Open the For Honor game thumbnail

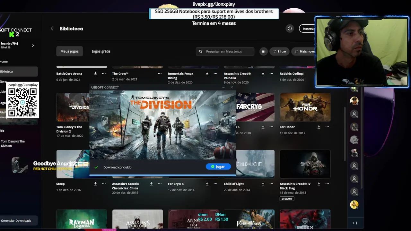[x=305, y=107]
